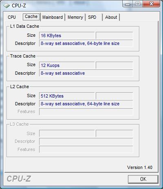The height and width of the screenshot is (189, 163).
Task: Click the empty L3 Cache size field
Action: coord(67,133)
